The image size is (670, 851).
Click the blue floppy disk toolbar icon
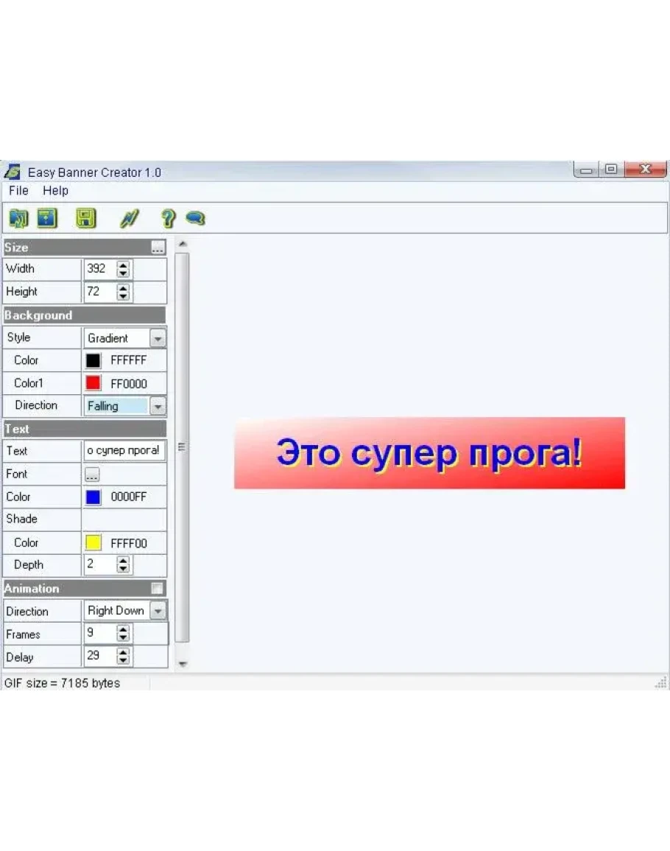(48, 218)
